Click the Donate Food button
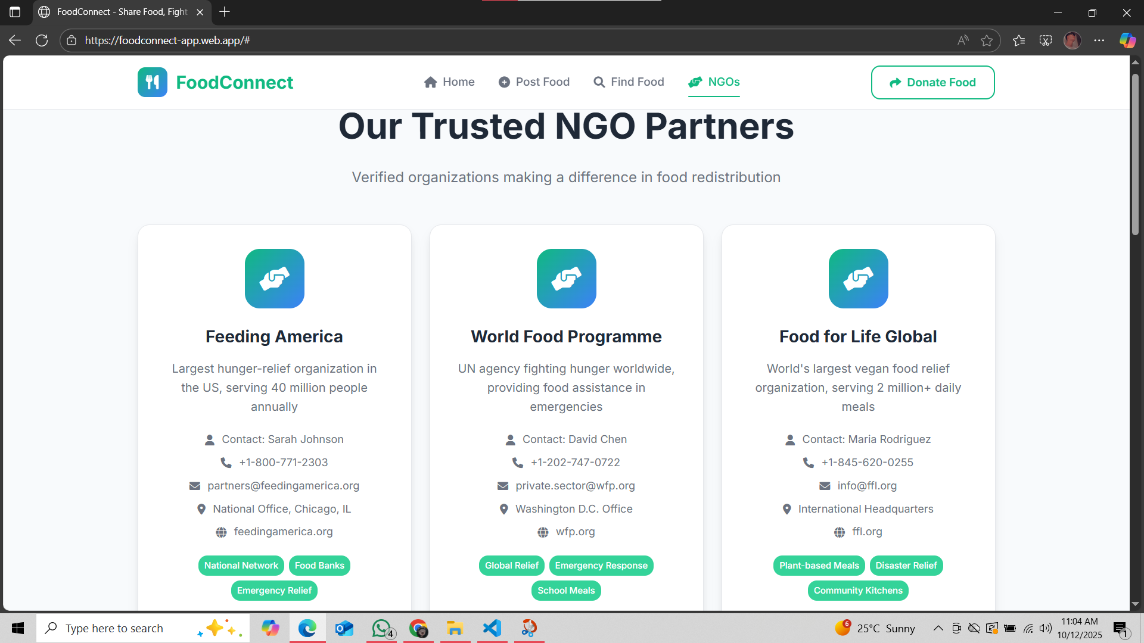 [932, 82]
